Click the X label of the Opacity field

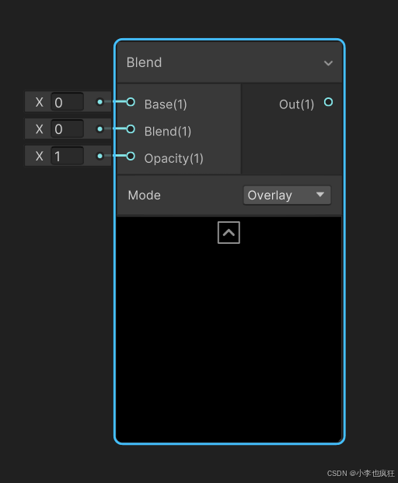[40, 156]
